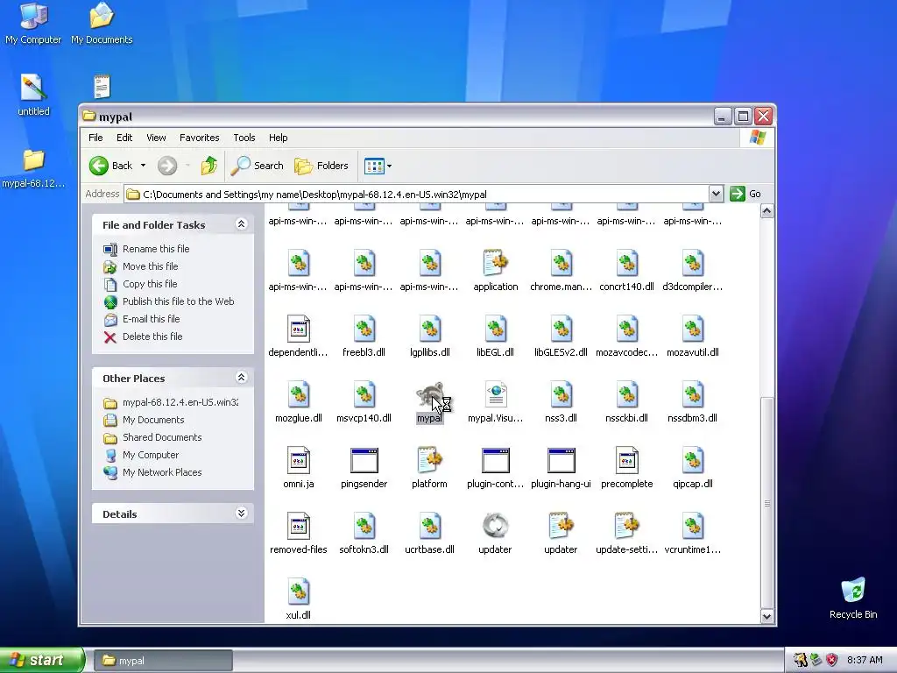Image resolution: width=897 pixels, height=673 pixels.
Task: Click the Go button beside address bar
Action: click(x=746, y=194)
